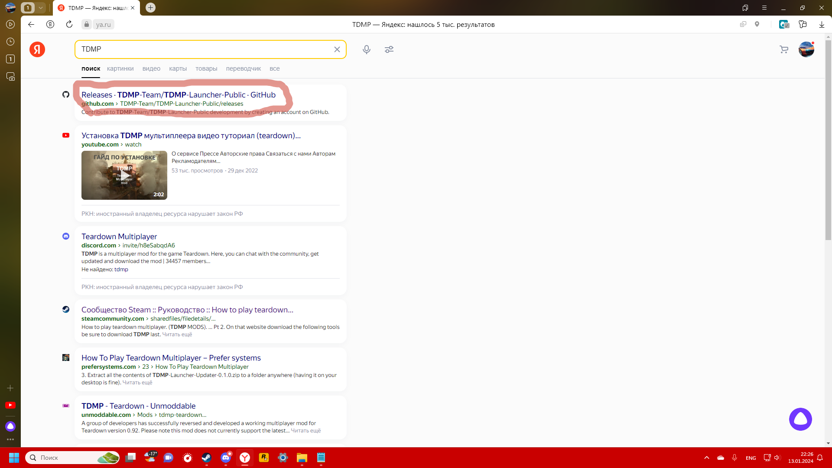The height and width of the screenshot is (468, 832).
Task: Open Steam from the taskbar
Action: pos(206,458)
